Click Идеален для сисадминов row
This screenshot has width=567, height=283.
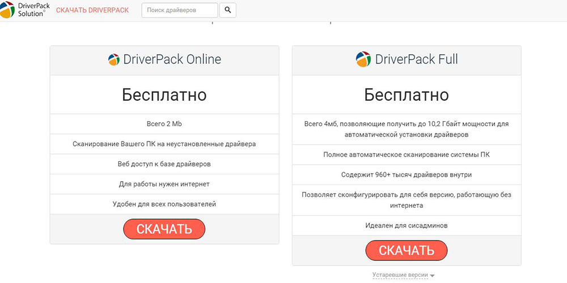pos(407,226)
